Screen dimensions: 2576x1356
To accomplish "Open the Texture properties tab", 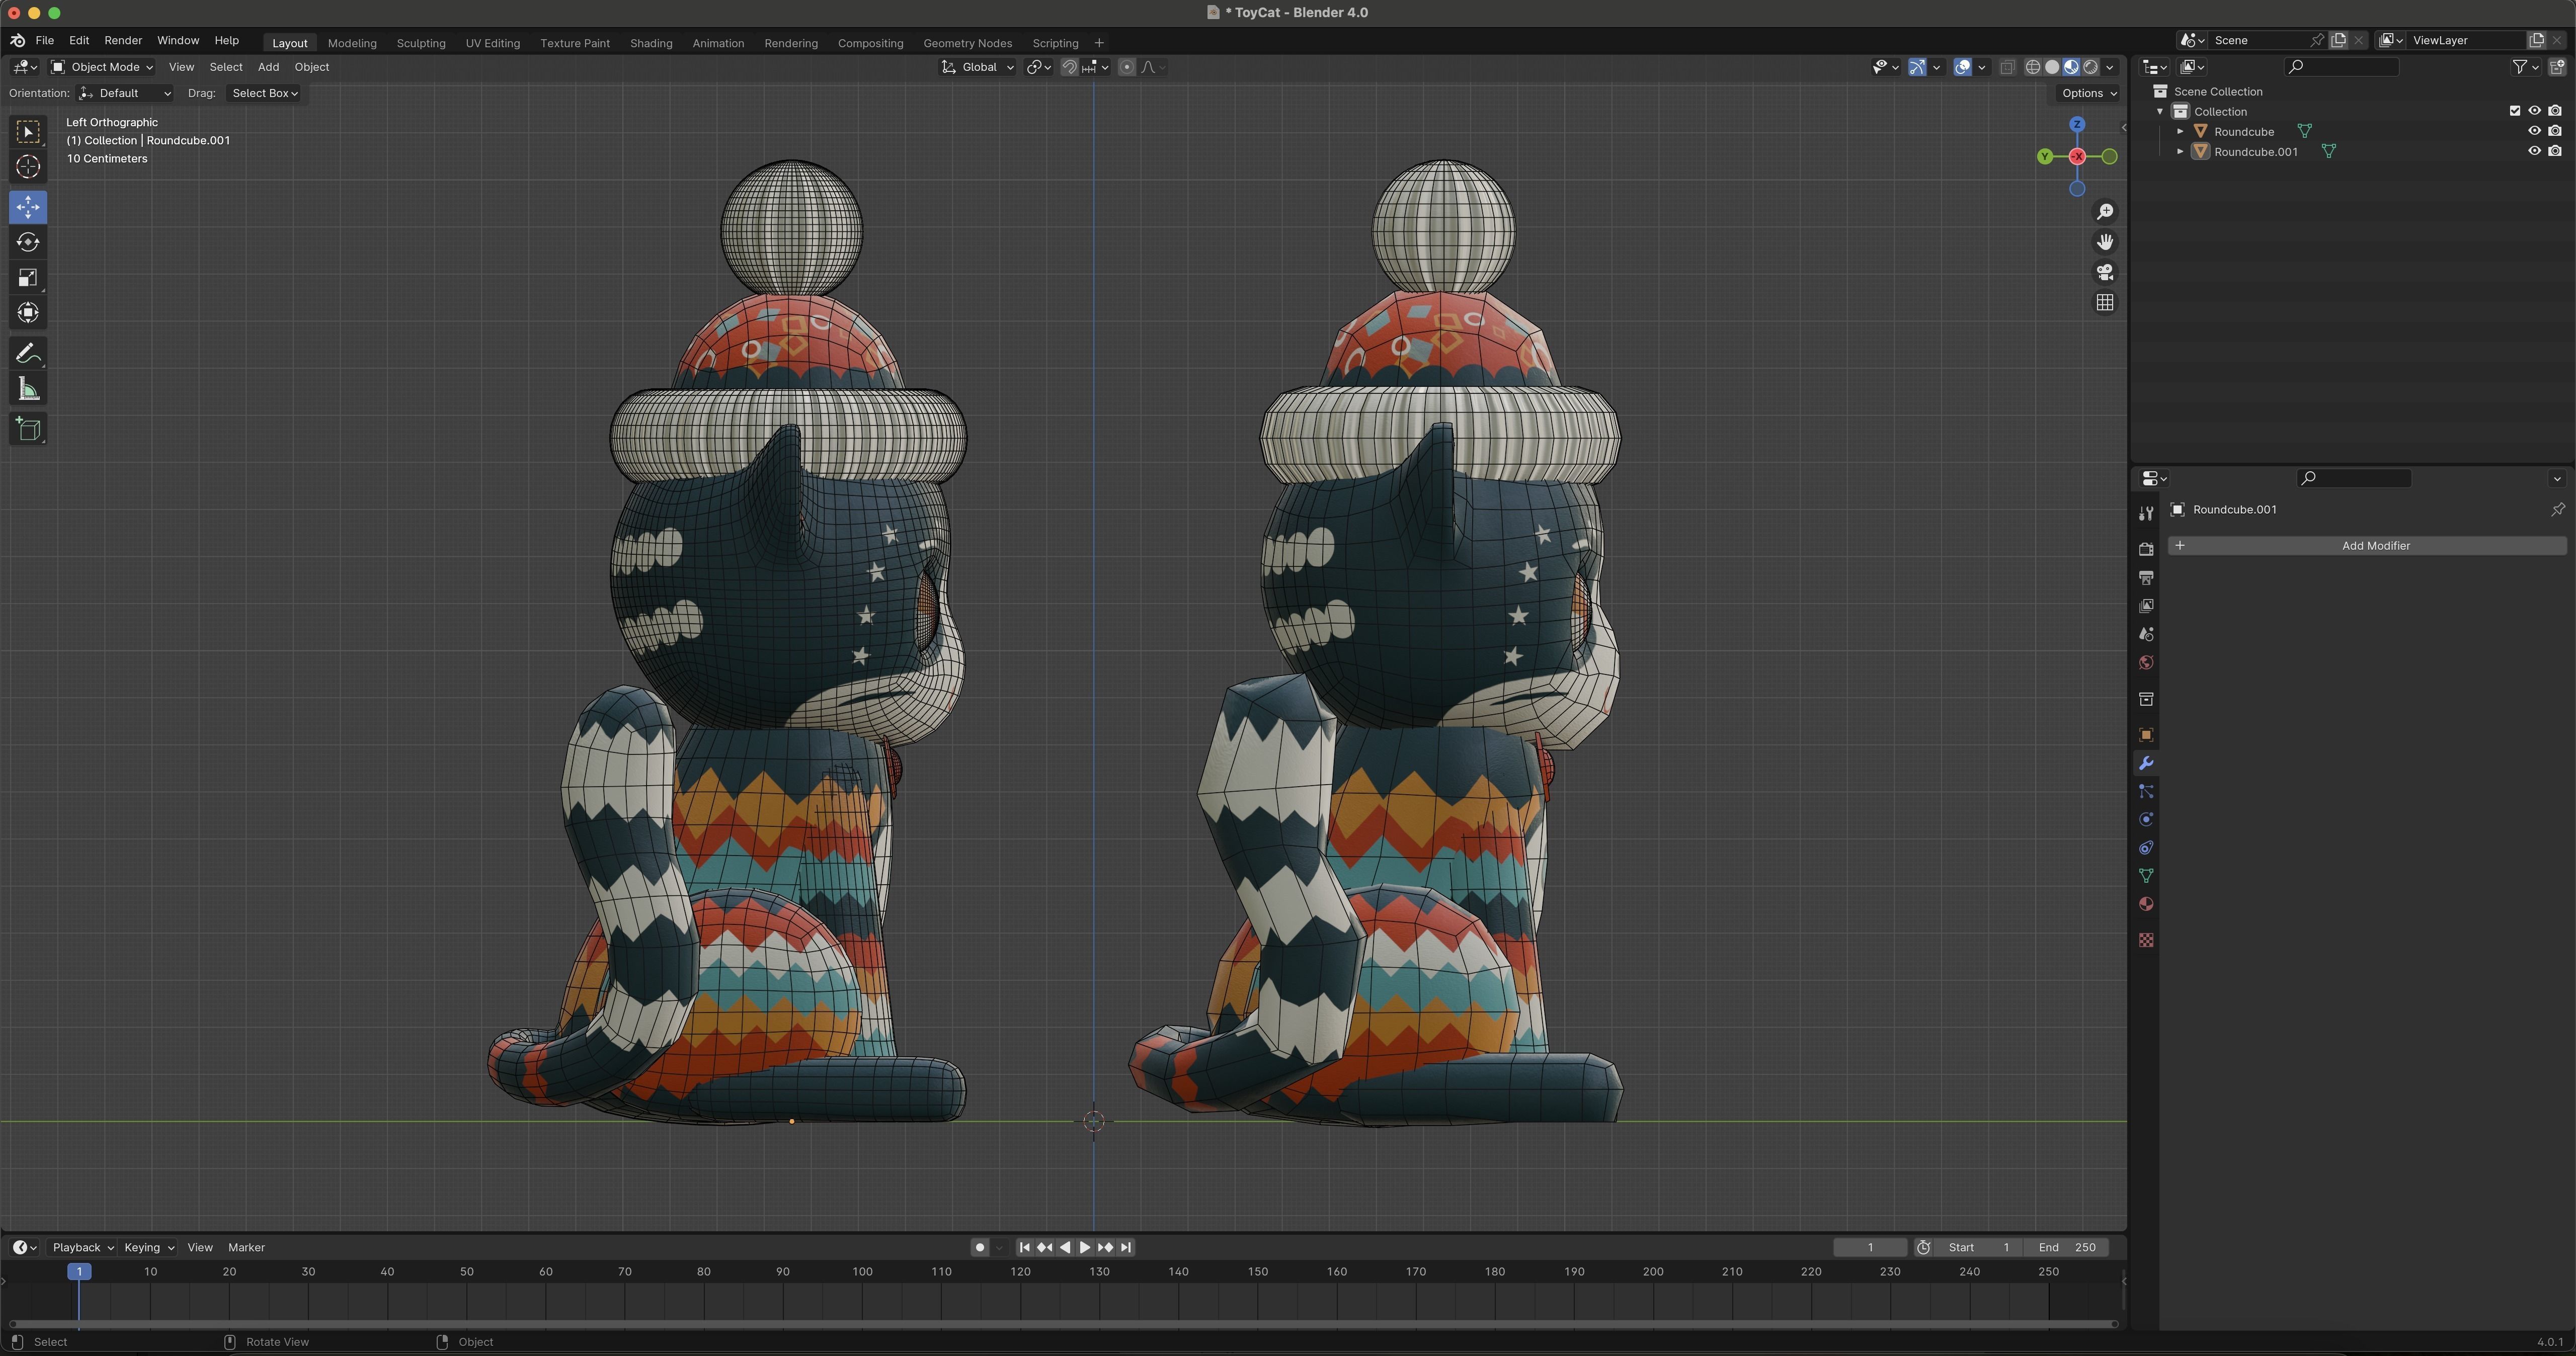I will pos(2146,940).
